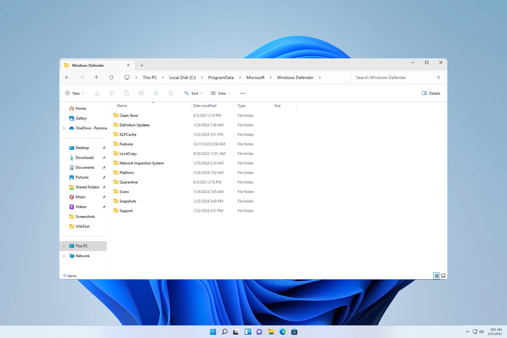Screen dimensions: 507x338
Task: Click Local Disk (C:) breadcrumb
Action: (182, 78)
